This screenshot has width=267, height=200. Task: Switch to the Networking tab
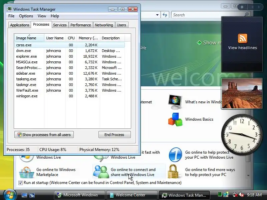104,25
